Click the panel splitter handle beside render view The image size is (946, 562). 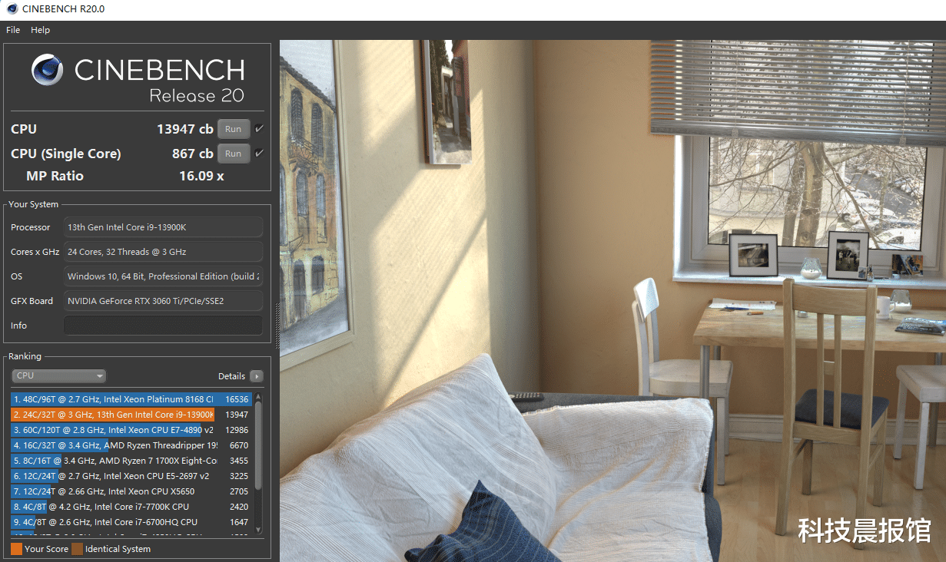(277, 326)
